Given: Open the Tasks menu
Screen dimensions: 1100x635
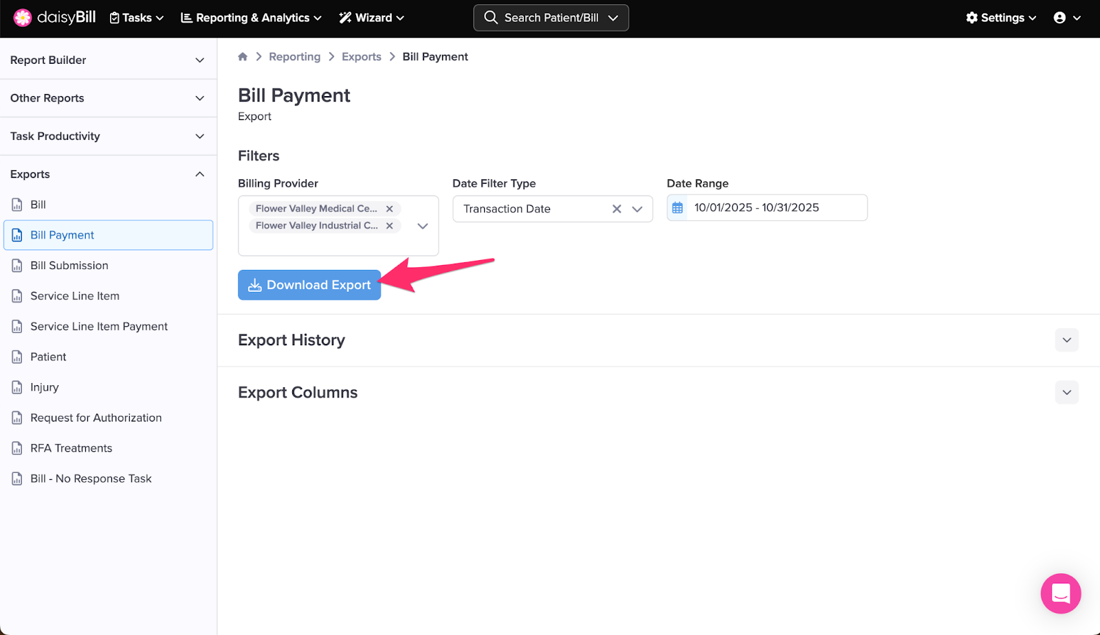Looking at the screenshot, I should [x=137, y=18].
